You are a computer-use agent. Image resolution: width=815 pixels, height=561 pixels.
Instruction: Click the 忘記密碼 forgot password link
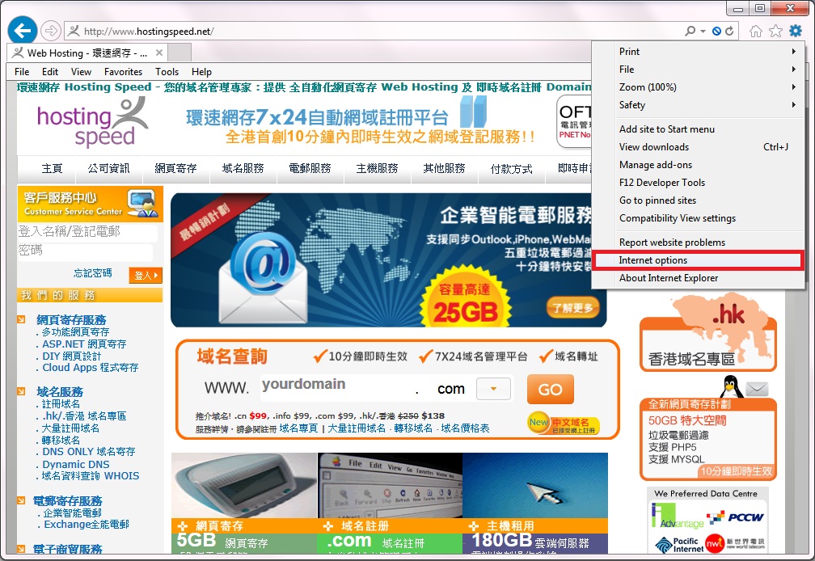92,273
